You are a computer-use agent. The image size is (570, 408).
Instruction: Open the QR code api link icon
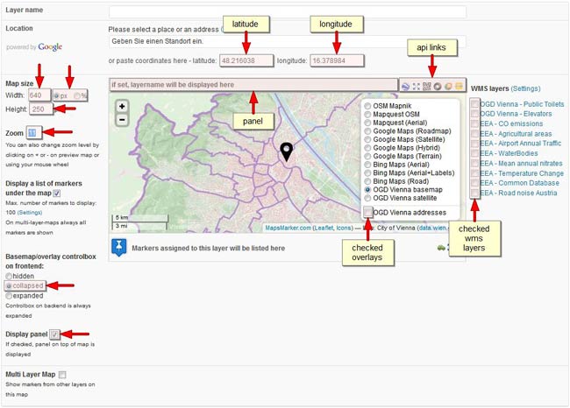point(426,86)
